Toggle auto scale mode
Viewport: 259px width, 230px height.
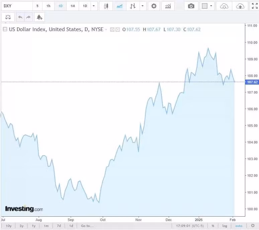(239, 226)
